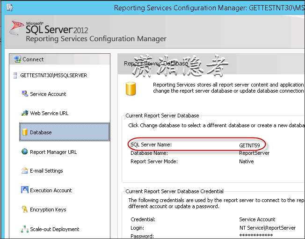Click the Database cylinder icon in sidebar
The image size is (305, 239).
[x=25, y=132]
